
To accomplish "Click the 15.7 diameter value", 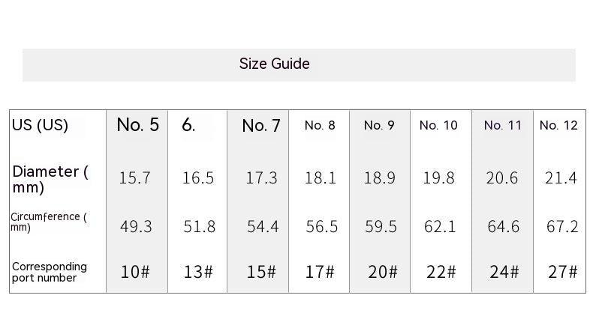I will coord(135,178).
